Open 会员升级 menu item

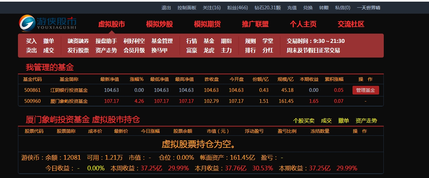point(134,51)
